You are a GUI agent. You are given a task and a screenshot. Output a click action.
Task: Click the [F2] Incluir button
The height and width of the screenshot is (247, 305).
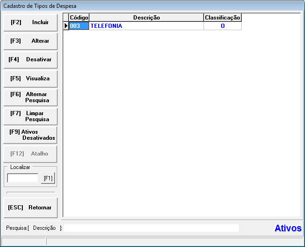tap(30, 22)
